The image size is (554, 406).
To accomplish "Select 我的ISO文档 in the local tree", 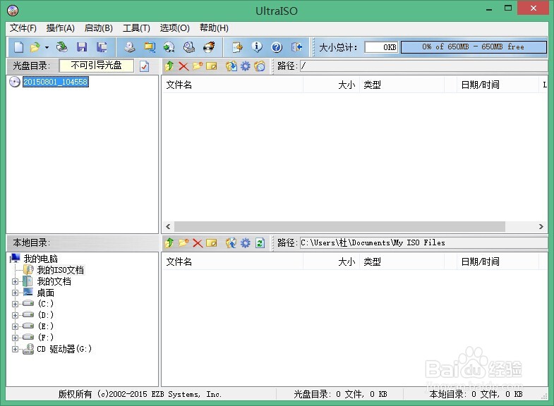I will [x=61, y=270].
